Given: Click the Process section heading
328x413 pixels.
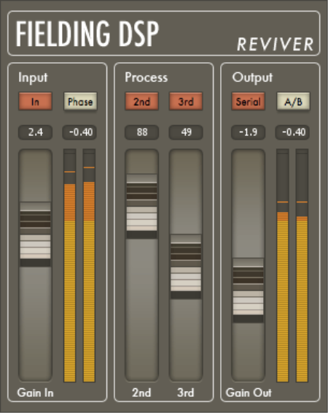Looking at the screenshot, I should [147, 77].
